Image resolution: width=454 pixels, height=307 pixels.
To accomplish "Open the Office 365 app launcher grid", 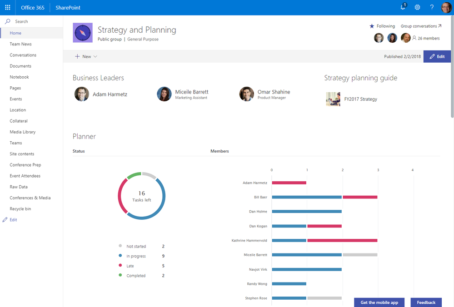I will [8, 8].
